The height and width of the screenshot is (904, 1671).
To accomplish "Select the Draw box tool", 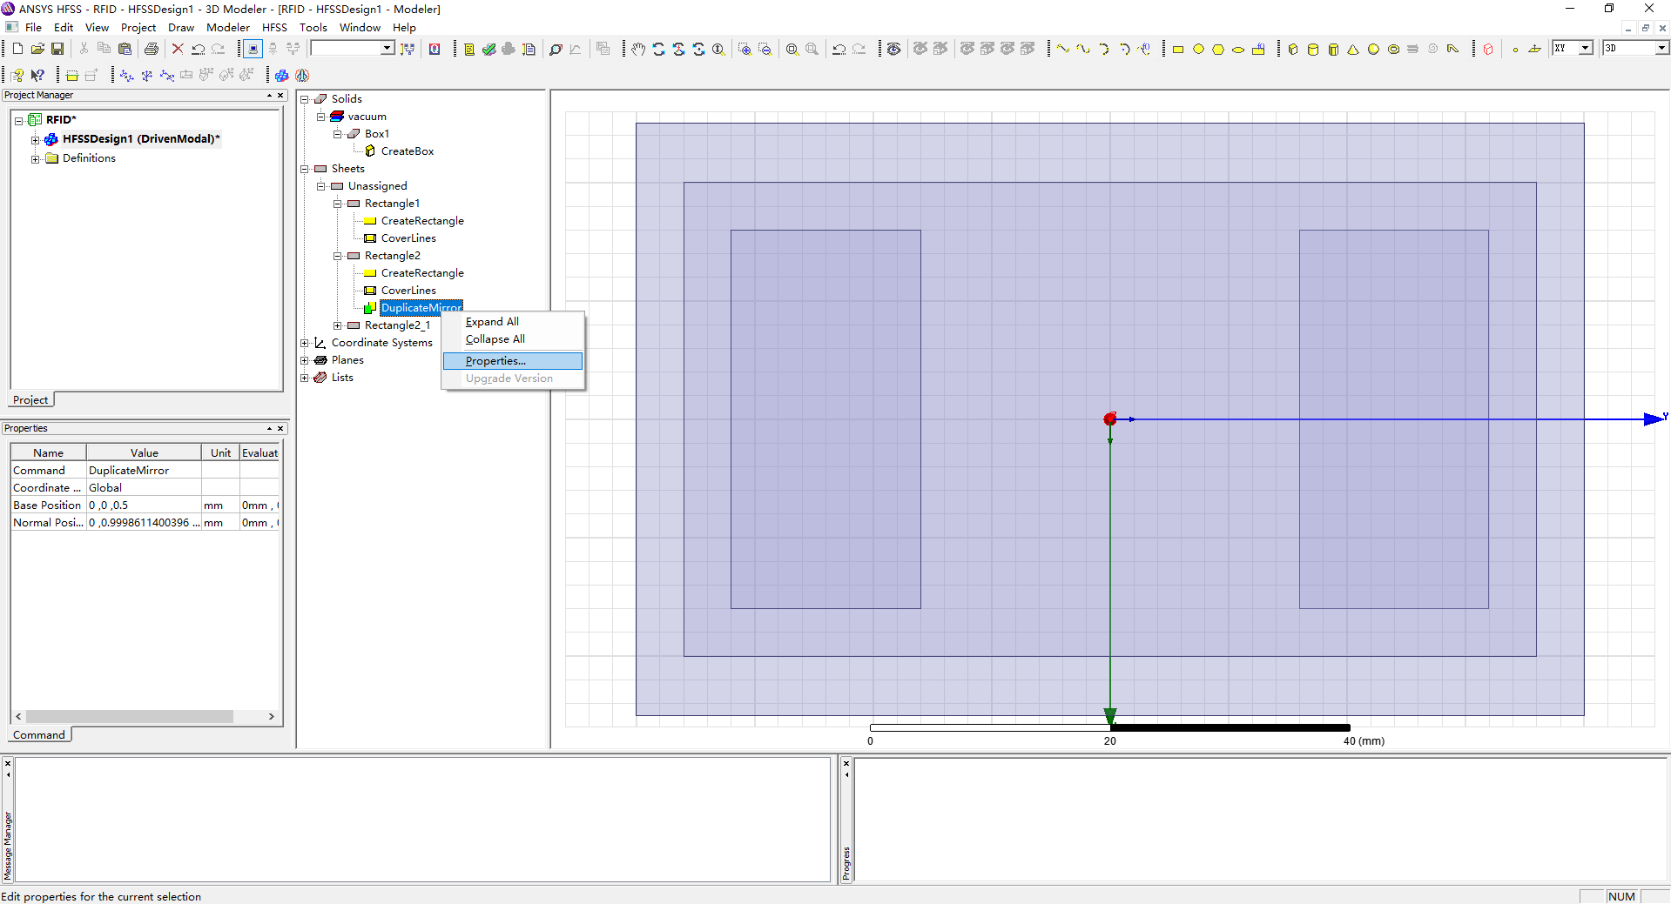I will (1293, 50).
